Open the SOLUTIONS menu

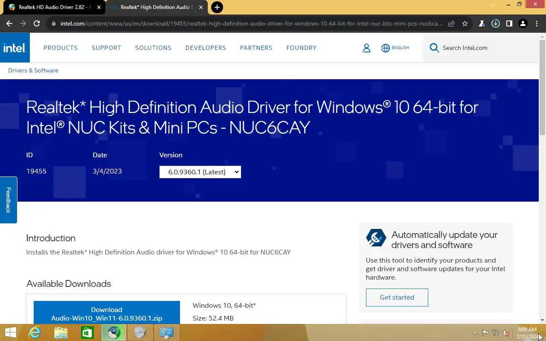point(153,48)
